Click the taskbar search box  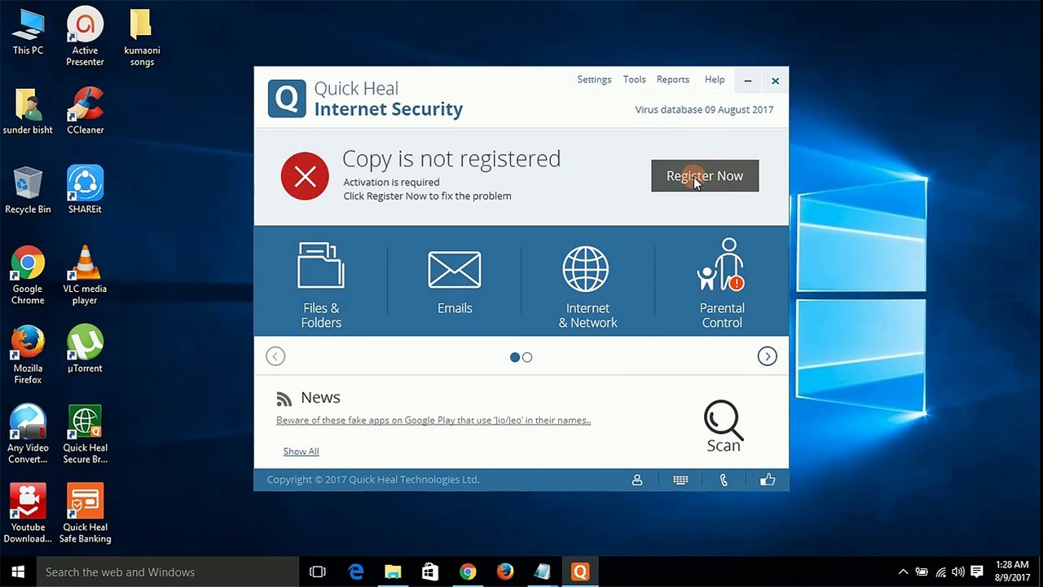[x=169, y=572]
